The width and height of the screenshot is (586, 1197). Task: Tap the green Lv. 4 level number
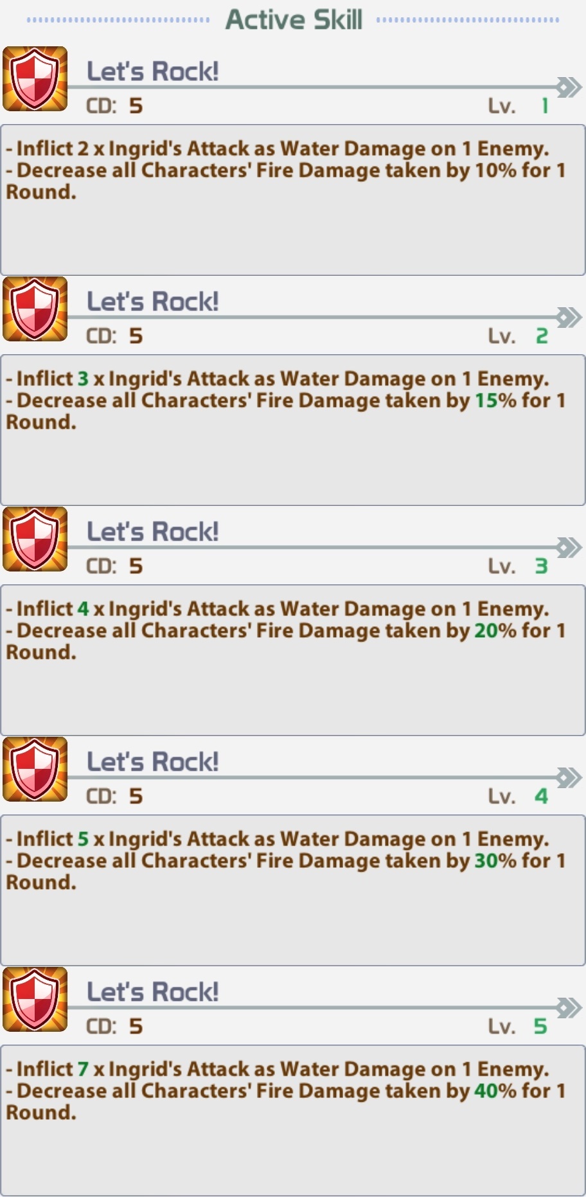541,797
